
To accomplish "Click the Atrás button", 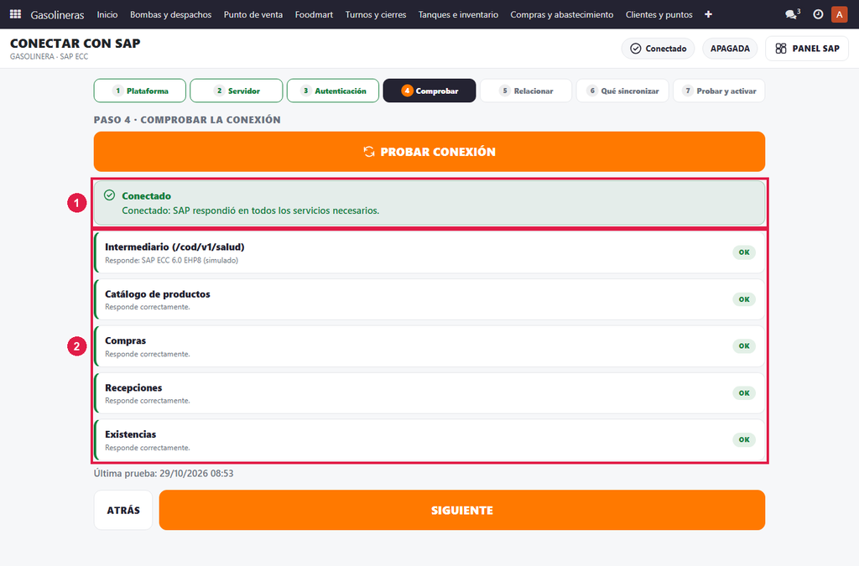I will pos(123,510).
